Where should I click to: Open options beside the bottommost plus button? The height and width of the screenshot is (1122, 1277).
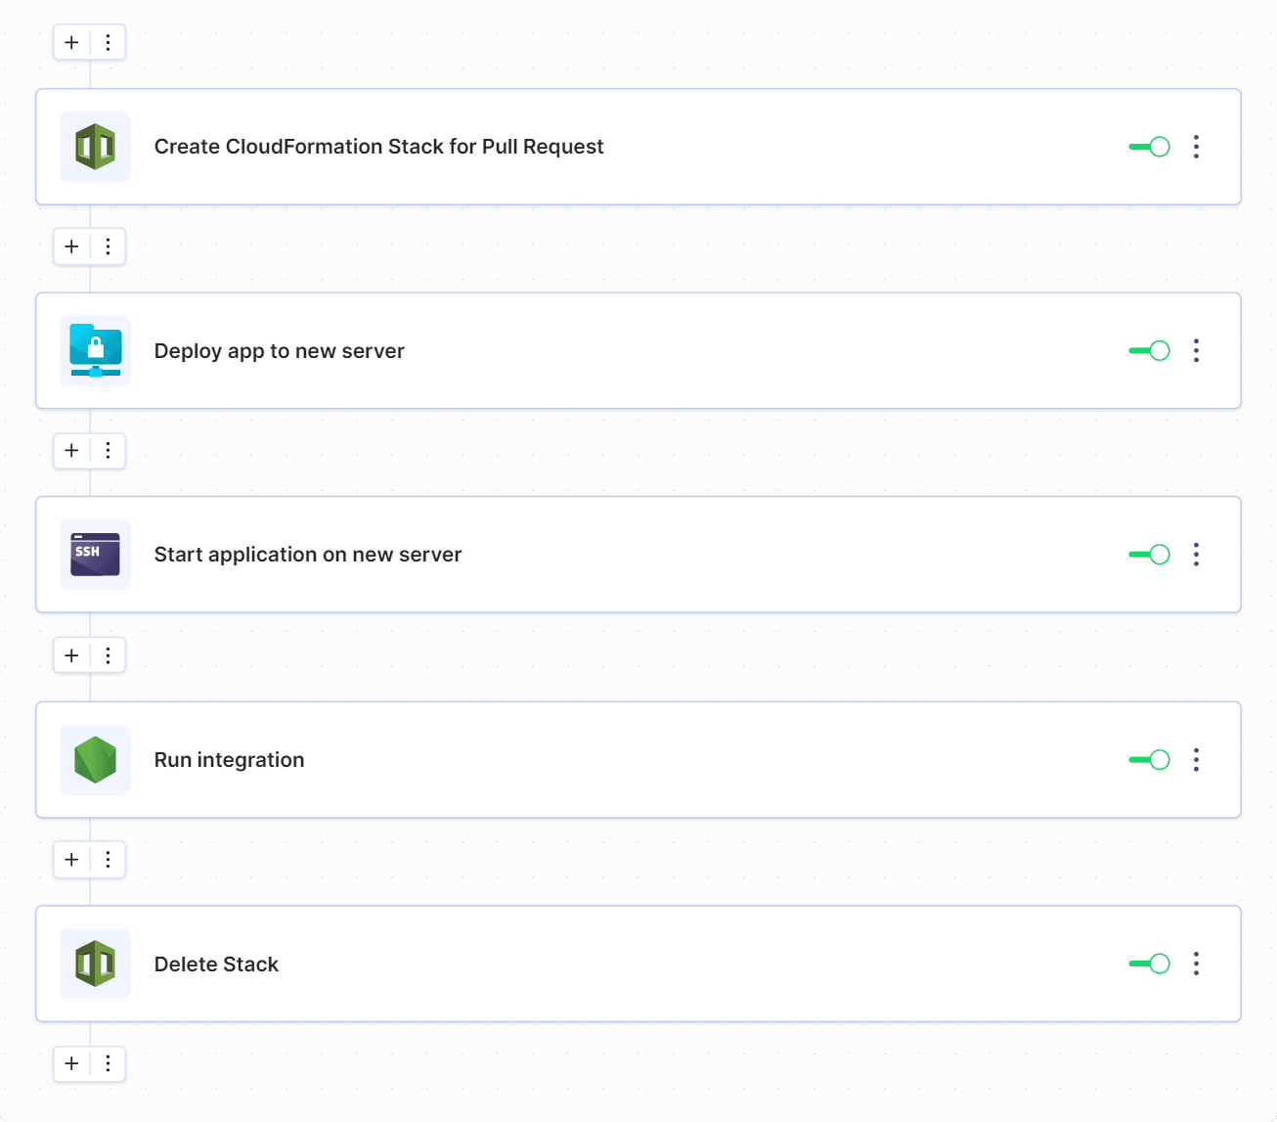point(108,1063)
